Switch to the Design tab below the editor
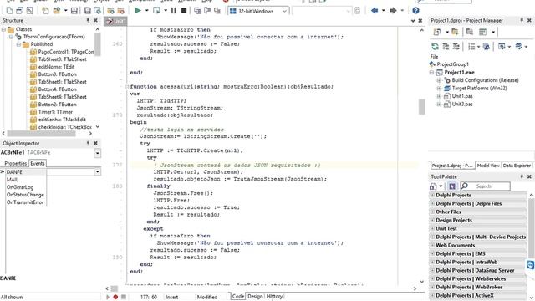535x301 pixels. [255, 297]
